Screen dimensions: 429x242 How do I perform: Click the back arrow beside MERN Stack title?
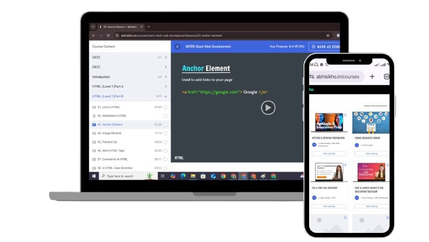pyautogui.click(x=178, y=46)
